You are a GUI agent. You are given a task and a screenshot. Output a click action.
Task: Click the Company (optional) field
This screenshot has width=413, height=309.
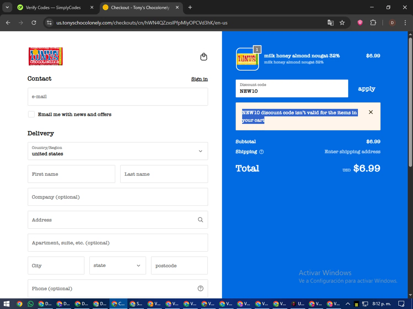[118, 197]
